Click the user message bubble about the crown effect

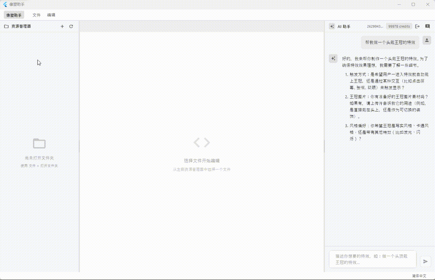[390, 42]
